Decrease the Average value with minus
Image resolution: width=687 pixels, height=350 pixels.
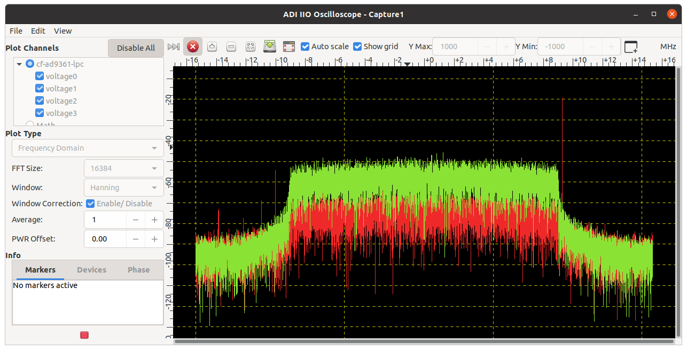136,220
